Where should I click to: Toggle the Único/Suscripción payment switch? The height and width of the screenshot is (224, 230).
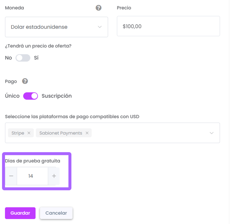tap(30, 96)
